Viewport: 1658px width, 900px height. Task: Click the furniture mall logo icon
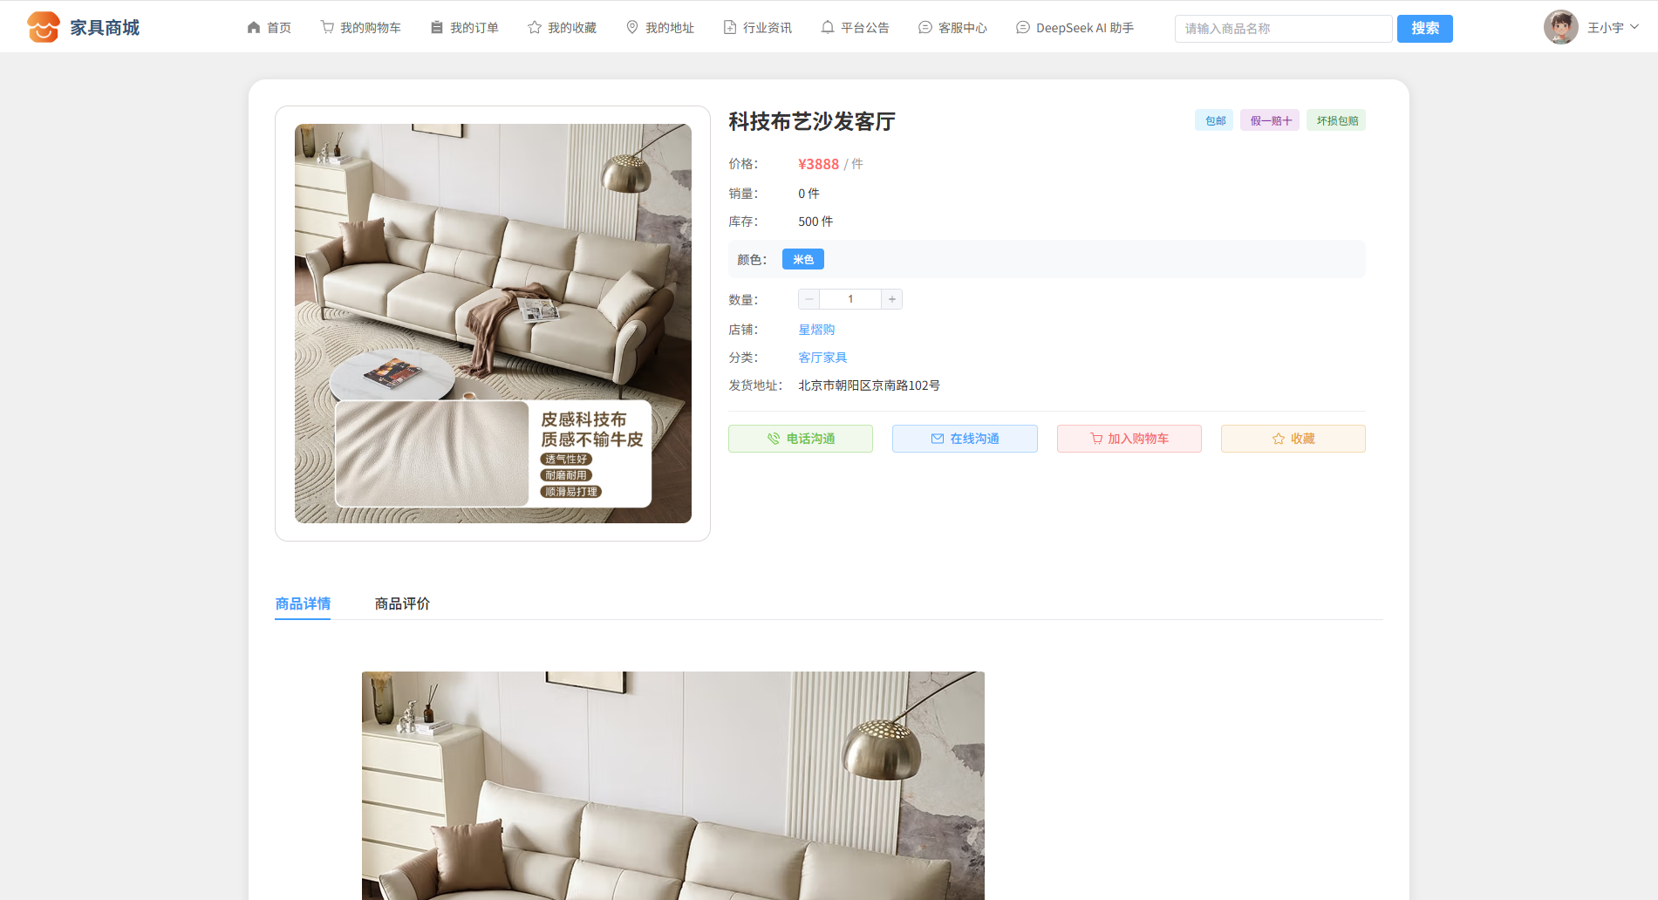43,27
